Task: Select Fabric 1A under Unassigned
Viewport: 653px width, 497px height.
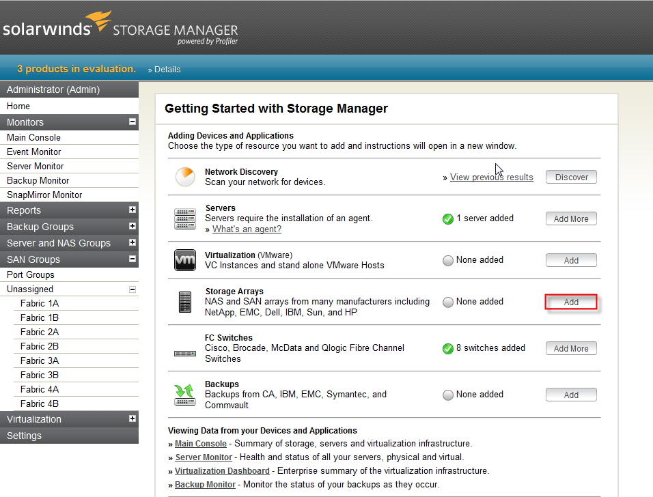Action: (39, 303)
